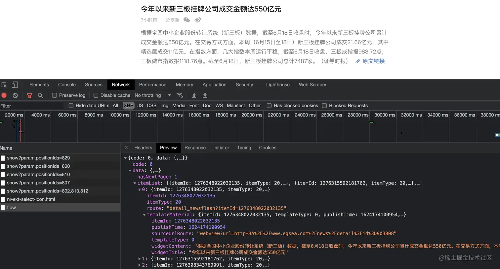Open the Web Scraper tab
The height and width of the screenshot is (269, 500).
[x=312, y=85]
